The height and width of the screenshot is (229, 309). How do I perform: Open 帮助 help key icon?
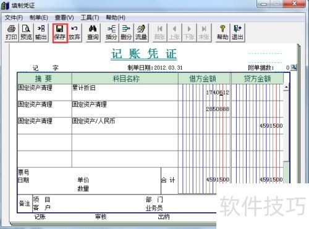222,33
